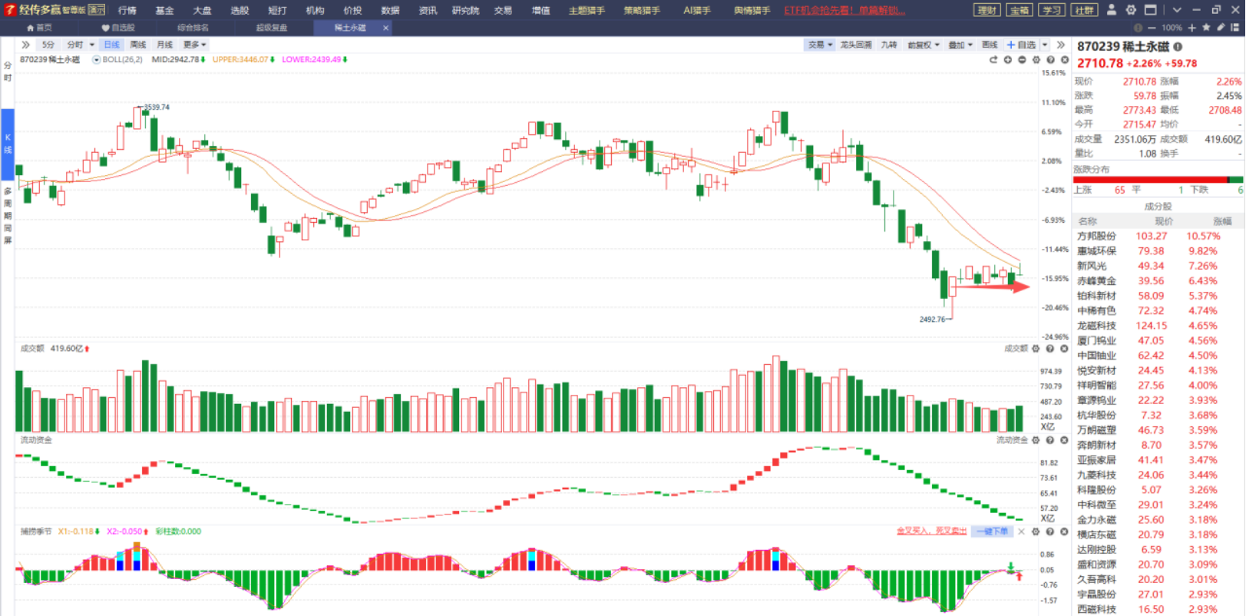Screen dimensions: 1246x616
Task: Open the settings gear in title bar
Action: [x=1131, y=10]
